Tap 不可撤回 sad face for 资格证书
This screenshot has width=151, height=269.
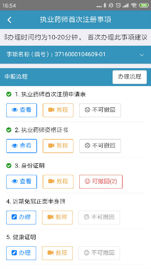tap(100, 146)
